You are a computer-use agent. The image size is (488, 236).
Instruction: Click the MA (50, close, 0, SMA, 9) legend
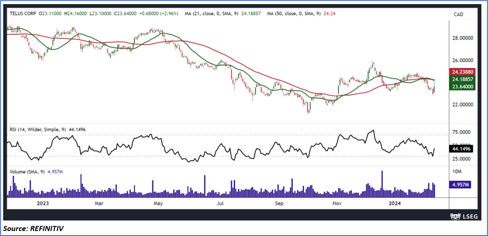coord(295,14)
